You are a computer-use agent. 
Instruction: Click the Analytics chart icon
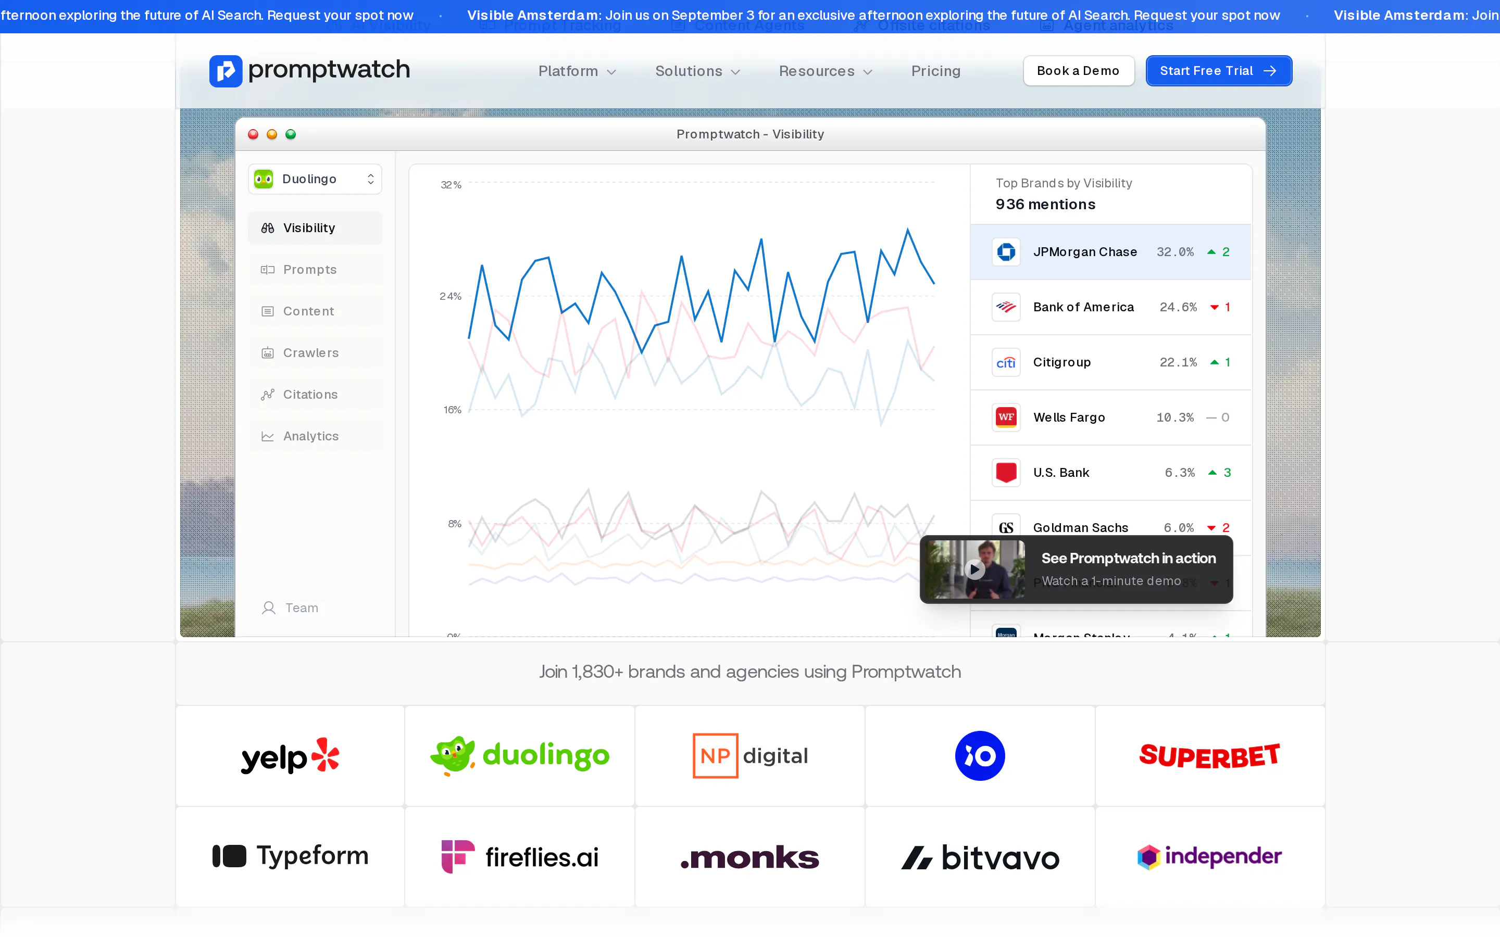pyautogui.click(x=268, y=436)
